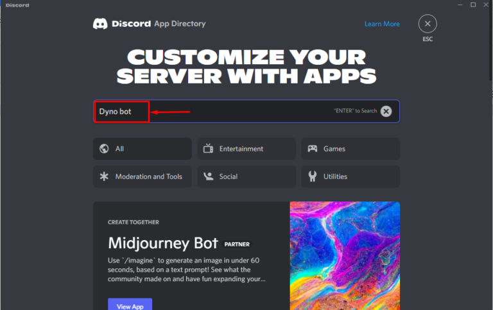The width and height of the screenshot is (493, 310).
Task: Browse the Utilities category
Action: [x=350, y=177]
